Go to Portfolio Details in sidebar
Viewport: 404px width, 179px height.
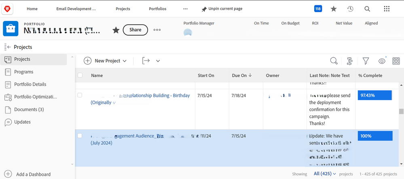pos(30,84)
